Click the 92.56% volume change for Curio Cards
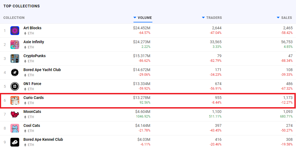296x149 pixels. click(x=146, y=103)
